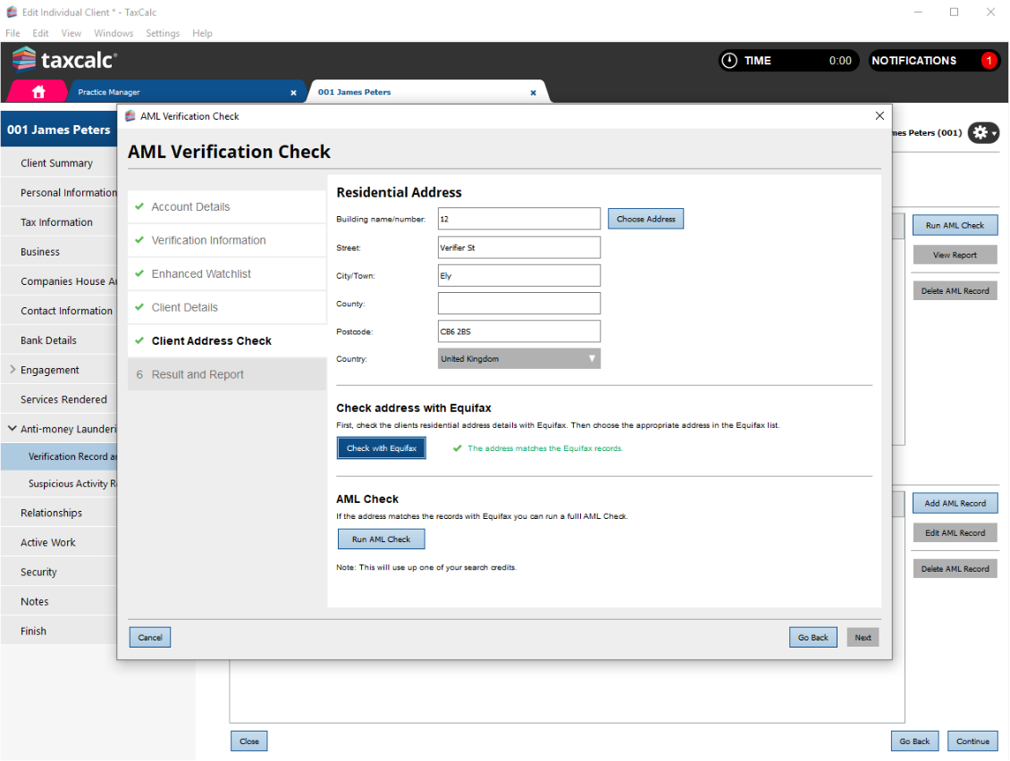The image size is (1010, 761).
Task: Click Continue in the client window
Action: (x=972, y=741)
